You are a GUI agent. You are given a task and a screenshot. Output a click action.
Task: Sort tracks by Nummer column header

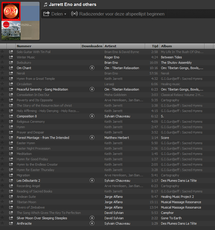(48, 46)
